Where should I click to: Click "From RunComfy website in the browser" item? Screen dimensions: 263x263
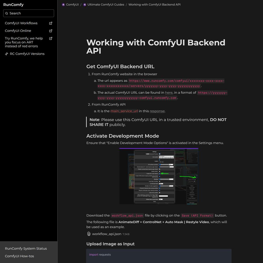[x=124, y=74]
